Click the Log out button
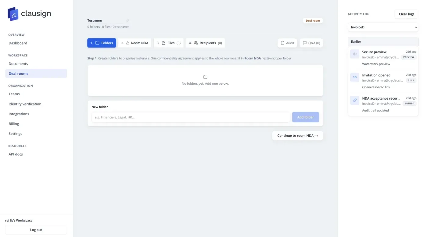427x237 pixels. (36, 230)
